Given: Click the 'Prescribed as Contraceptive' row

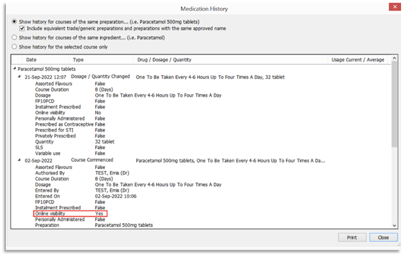Looking at the screenshot, I should tap(70, 124).
